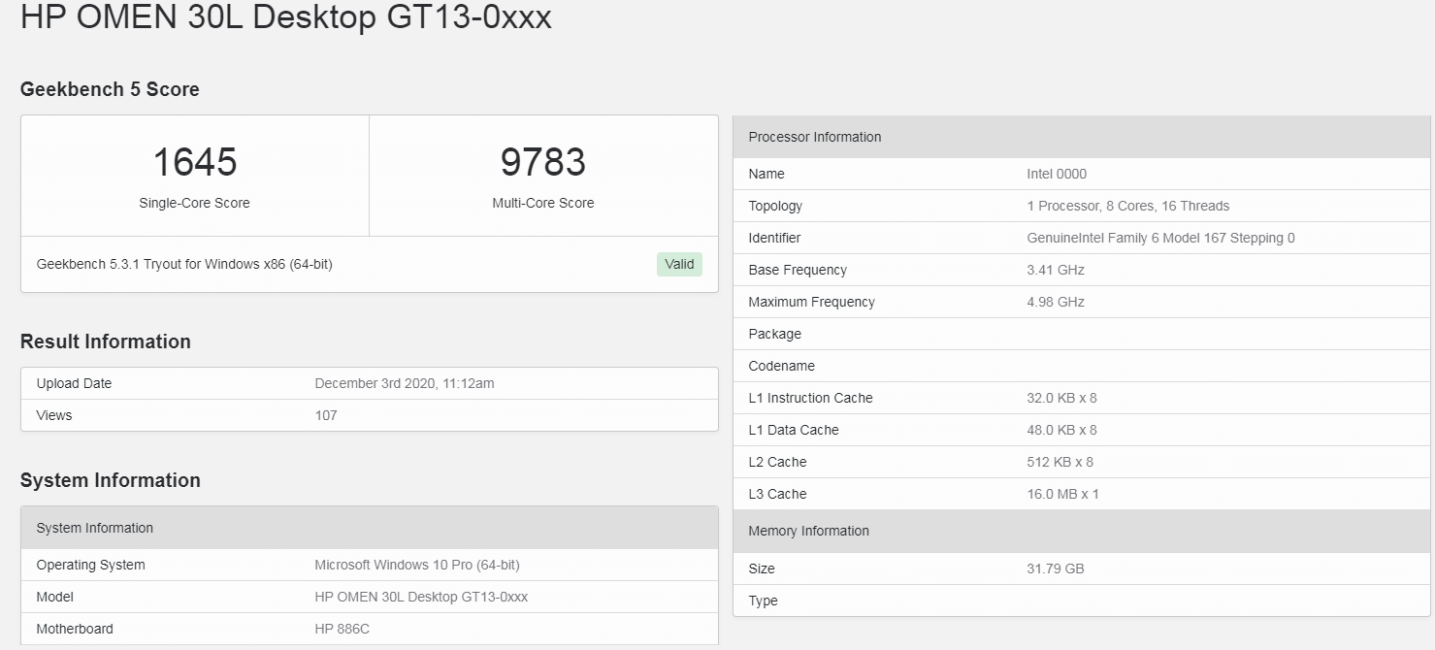Click the Type label under Memory Information

(764, 601)
